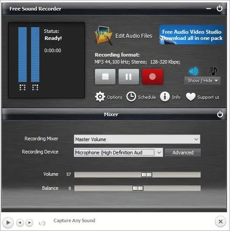Click the left blue level meter bar
The image size is (230, 231).
[22, 54]
